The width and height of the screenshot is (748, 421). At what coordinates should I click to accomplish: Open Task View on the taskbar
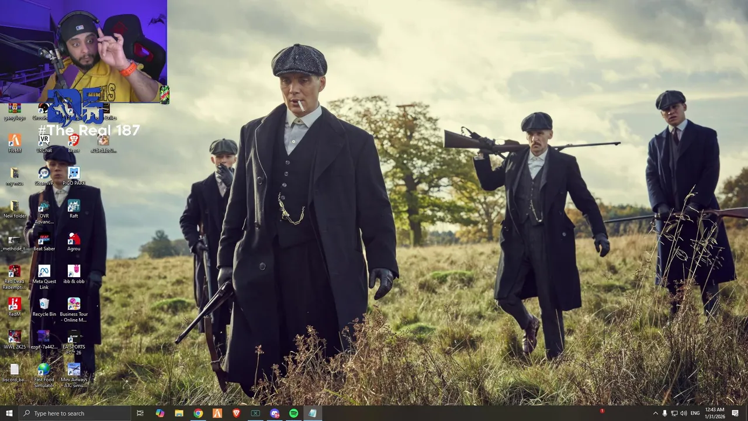point(140,413)
